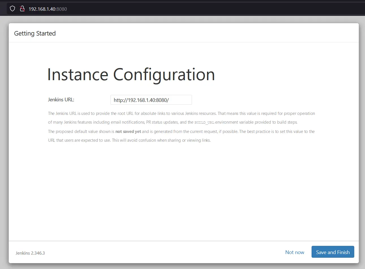Click the Jenkins URL: field label

coord(61,100)
